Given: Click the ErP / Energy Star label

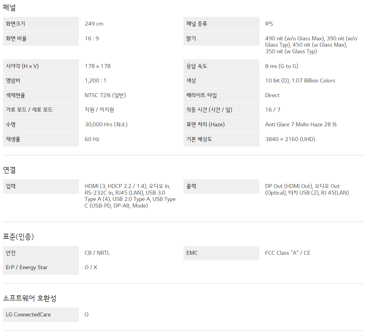Looking at the screenshot, I should coord(27,267).
